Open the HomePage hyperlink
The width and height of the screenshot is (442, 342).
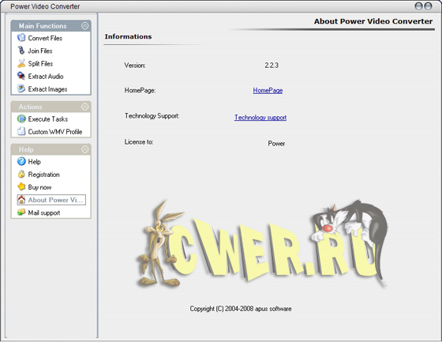coord(268,91)
